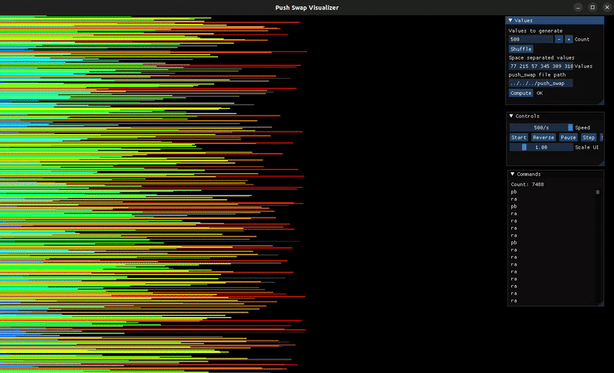Click the Reverse button
Screen dimensions: 614x373
click(543, 138)
